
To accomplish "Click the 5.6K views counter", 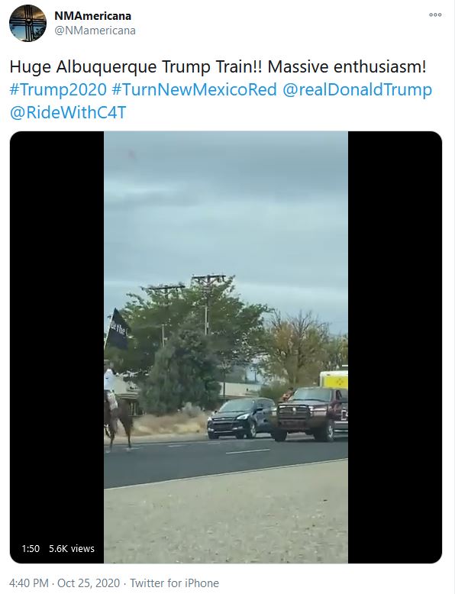I will [x=72, y=548].
